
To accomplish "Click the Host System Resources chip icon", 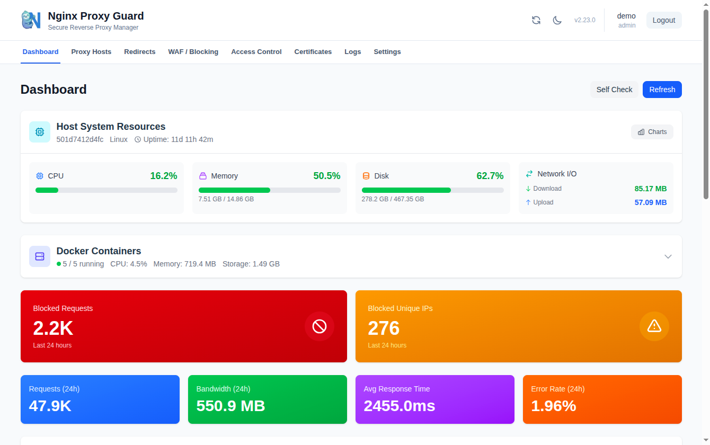I will (x=40, y=132).
